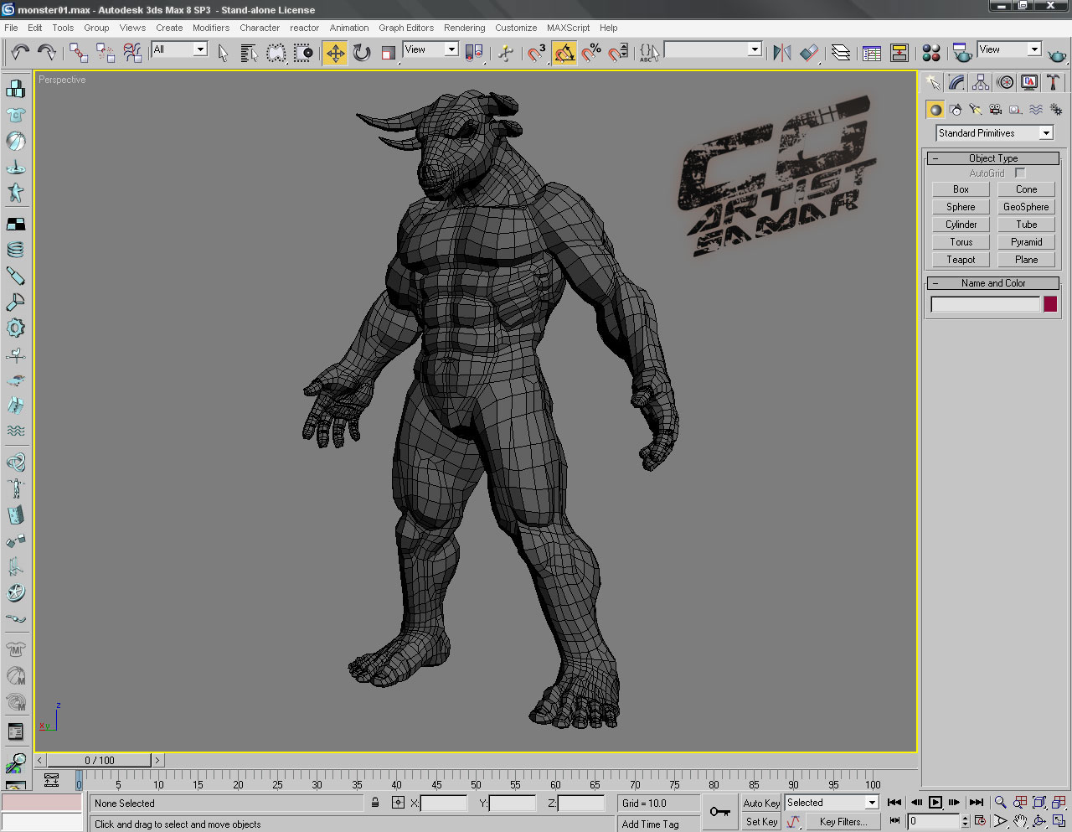1072x832 pixels.
Task: Open the Material Editor icon
Action: 930,53
